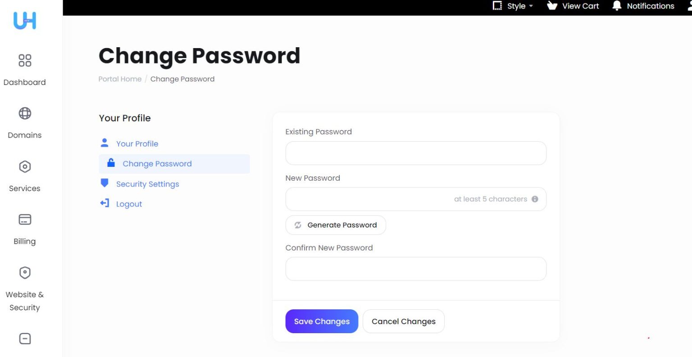692x357 pixels.
Task: Select Security Settings from profile menu
Action: point(147,184)
